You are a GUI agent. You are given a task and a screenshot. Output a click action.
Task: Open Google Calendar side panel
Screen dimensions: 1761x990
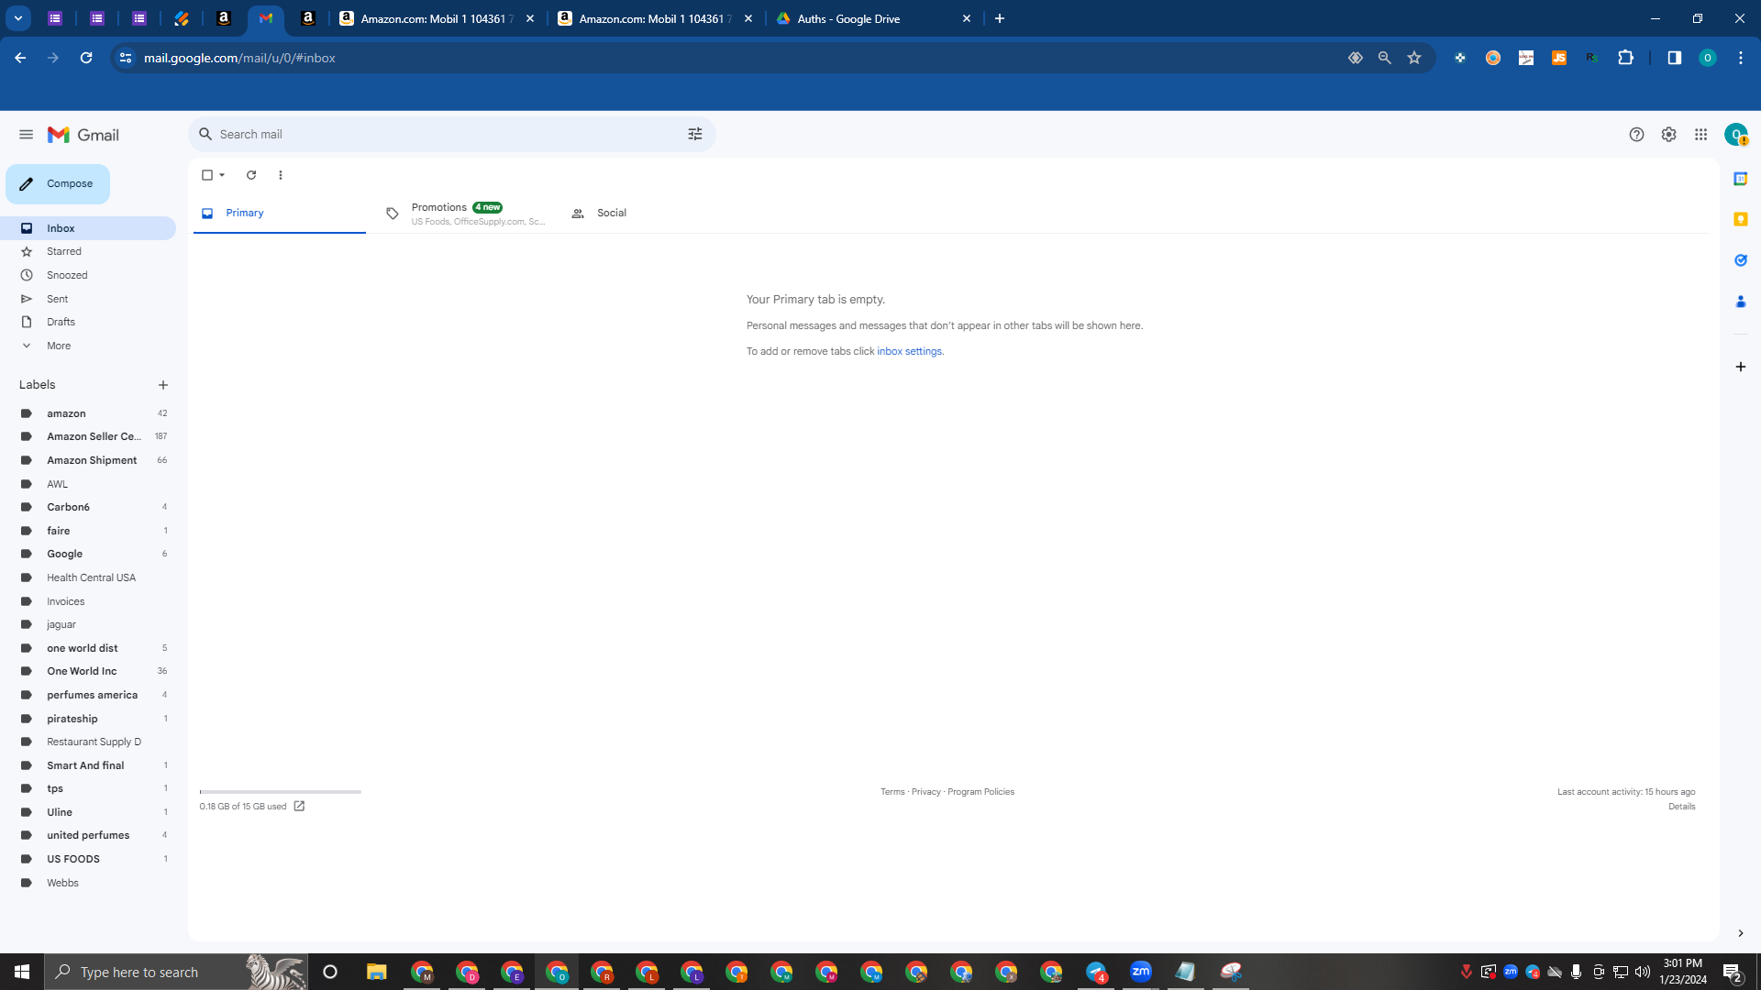pos(1740,179)
